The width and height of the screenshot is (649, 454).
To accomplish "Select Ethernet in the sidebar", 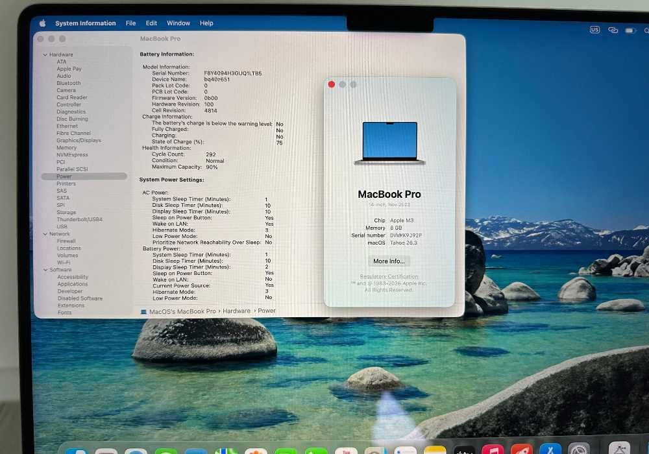I will tap(67, 126).
